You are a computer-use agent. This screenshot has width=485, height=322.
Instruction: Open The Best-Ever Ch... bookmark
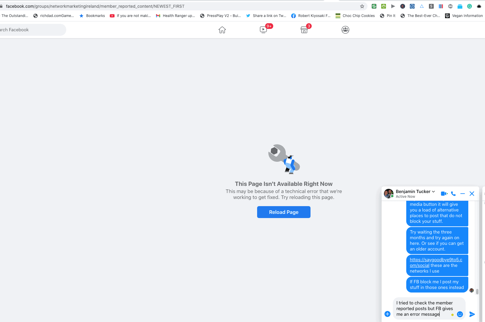click(x=420, y=16)
